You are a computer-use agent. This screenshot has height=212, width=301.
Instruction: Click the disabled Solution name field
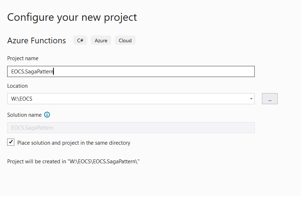coord(131,127)
